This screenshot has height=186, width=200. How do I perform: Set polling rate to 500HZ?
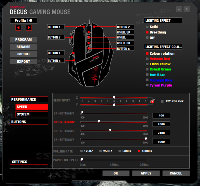(120, 151)
